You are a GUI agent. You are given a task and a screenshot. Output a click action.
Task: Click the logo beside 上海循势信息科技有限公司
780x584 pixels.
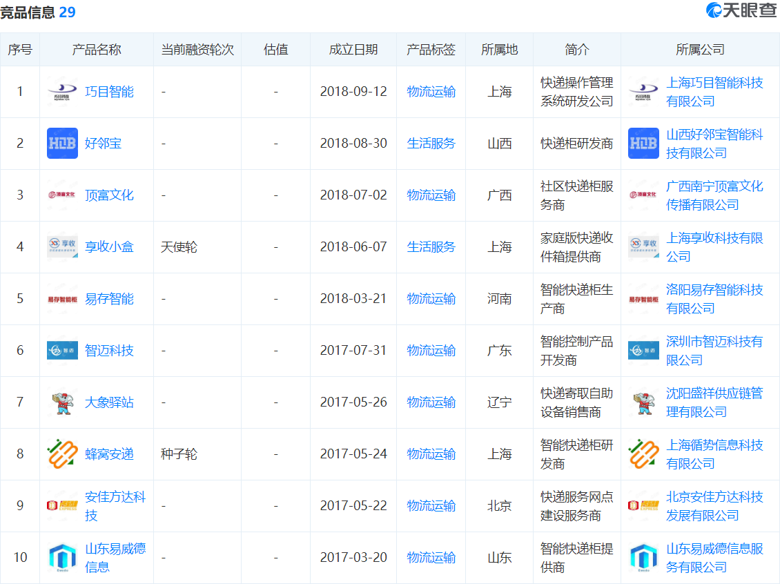pyautogui.click(x=643, y=454)
